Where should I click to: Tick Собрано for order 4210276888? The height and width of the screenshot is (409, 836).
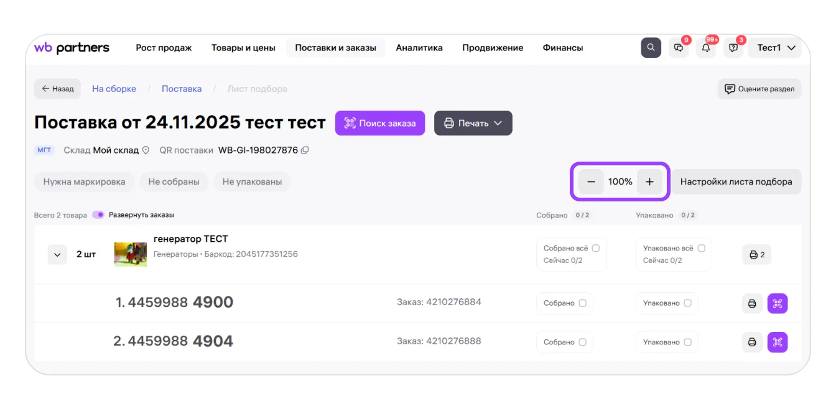point(582,342)
